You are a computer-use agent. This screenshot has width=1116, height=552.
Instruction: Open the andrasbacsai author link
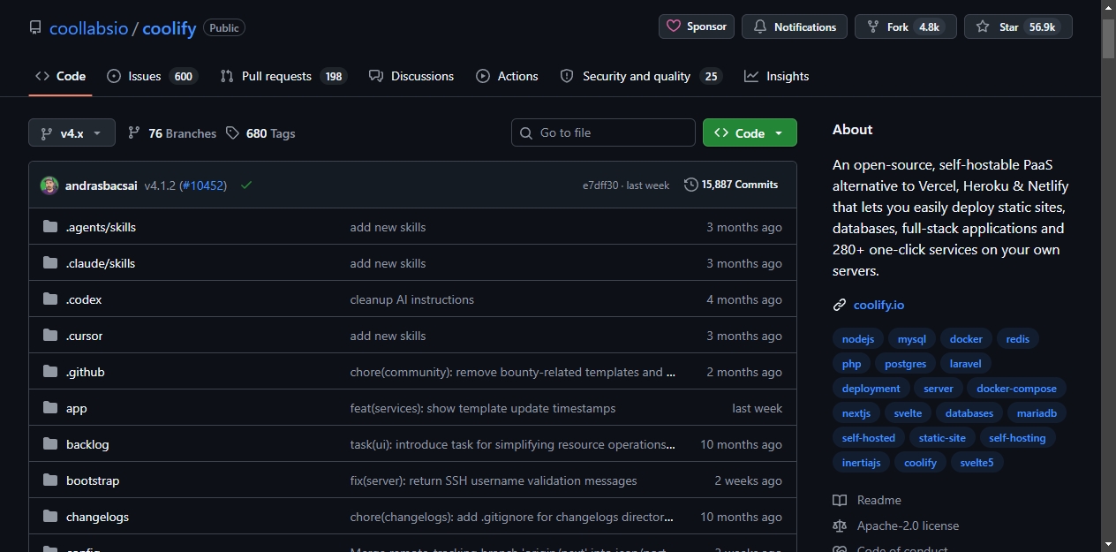(x=102, y=185)
